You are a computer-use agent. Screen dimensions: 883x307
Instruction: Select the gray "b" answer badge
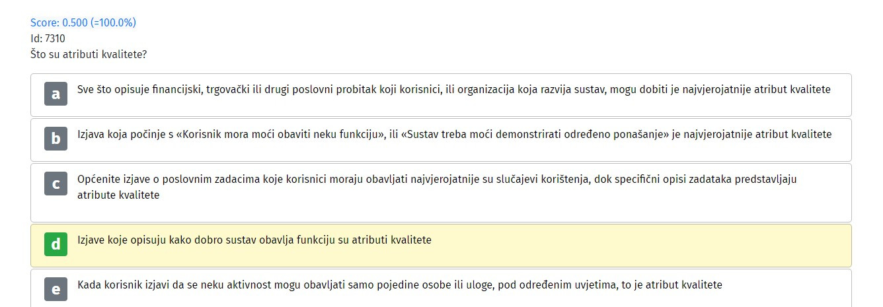(56, 139)
